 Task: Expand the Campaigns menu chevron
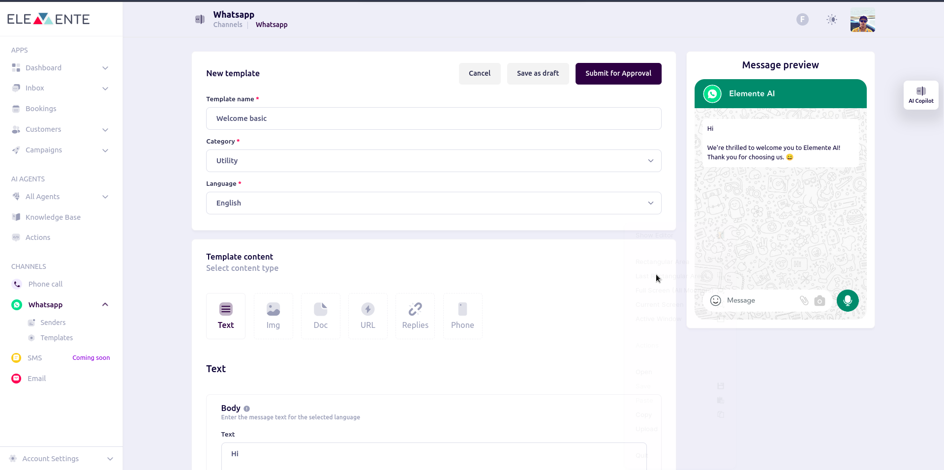point(105,150)
